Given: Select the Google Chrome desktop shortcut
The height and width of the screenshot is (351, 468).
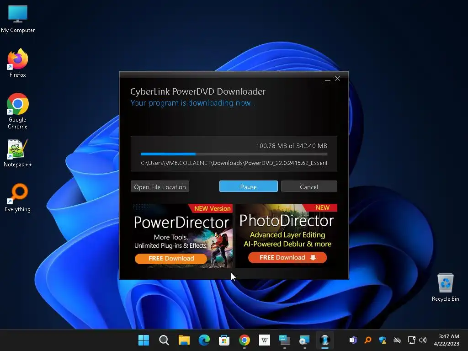Looking at the screenshot, I should click(x=18, y=111).
